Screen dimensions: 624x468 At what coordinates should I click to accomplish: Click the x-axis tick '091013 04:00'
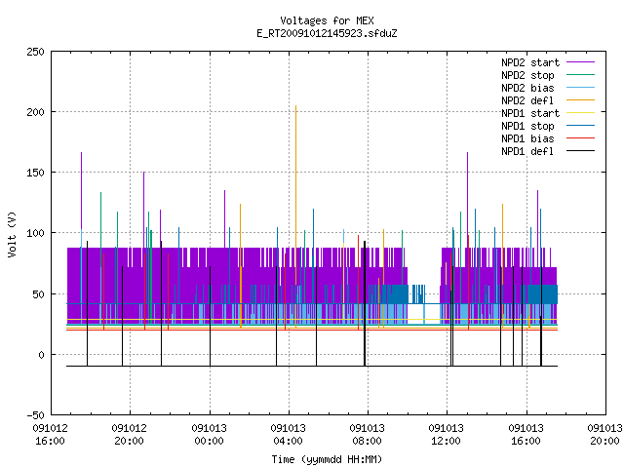coord(289,435)
